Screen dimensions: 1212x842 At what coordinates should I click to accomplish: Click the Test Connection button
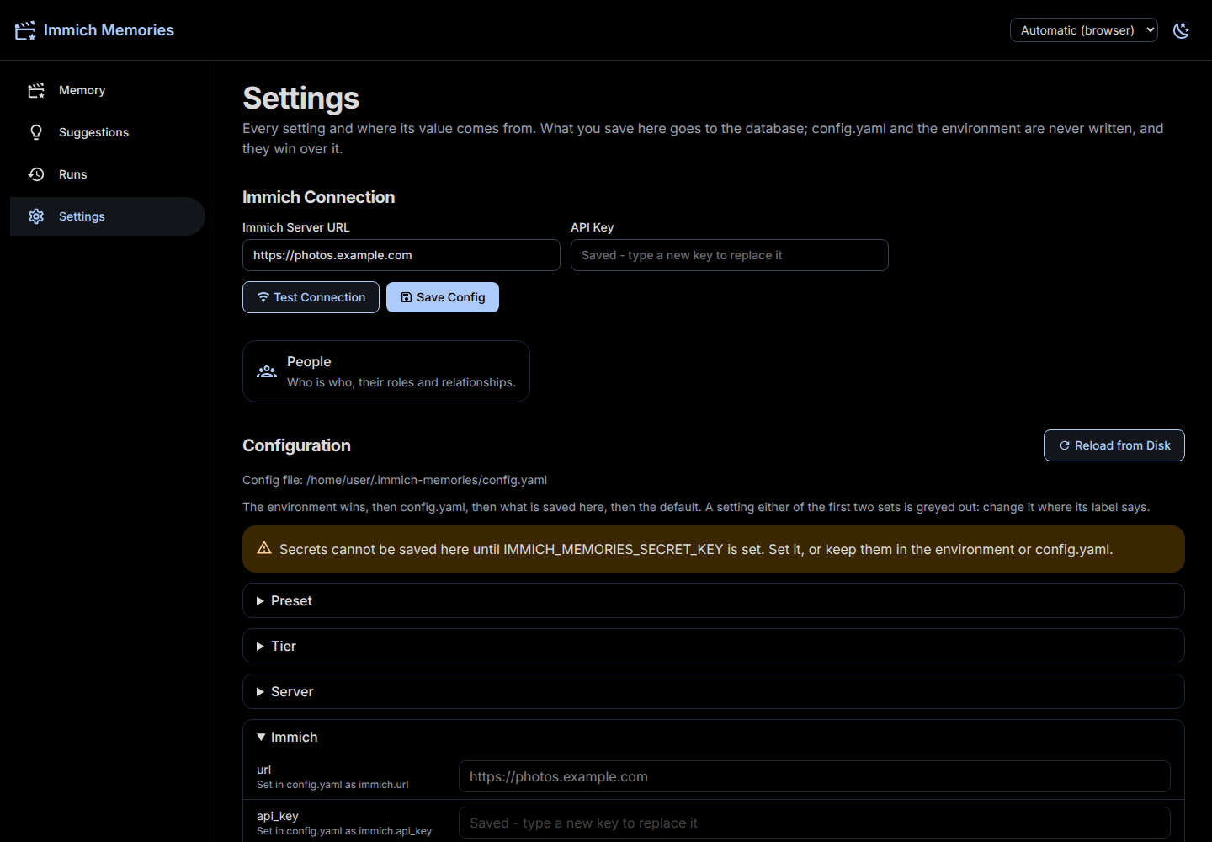[311, 297]
